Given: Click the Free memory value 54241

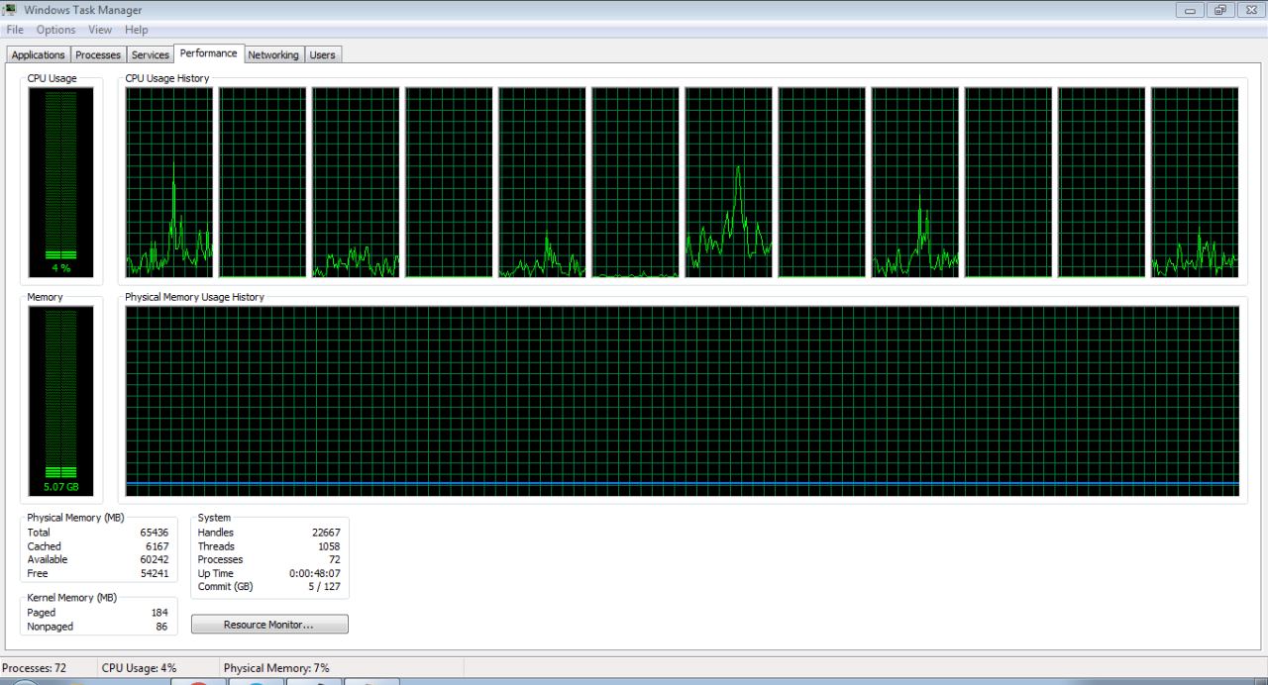Looking at the screenshot, I should [154, 573].
